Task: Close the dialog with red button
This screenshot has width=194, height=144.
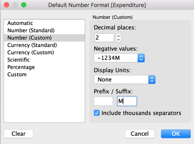Action: 7,5
